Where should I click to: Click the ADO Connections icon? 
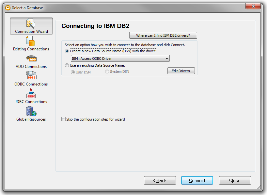31,58
